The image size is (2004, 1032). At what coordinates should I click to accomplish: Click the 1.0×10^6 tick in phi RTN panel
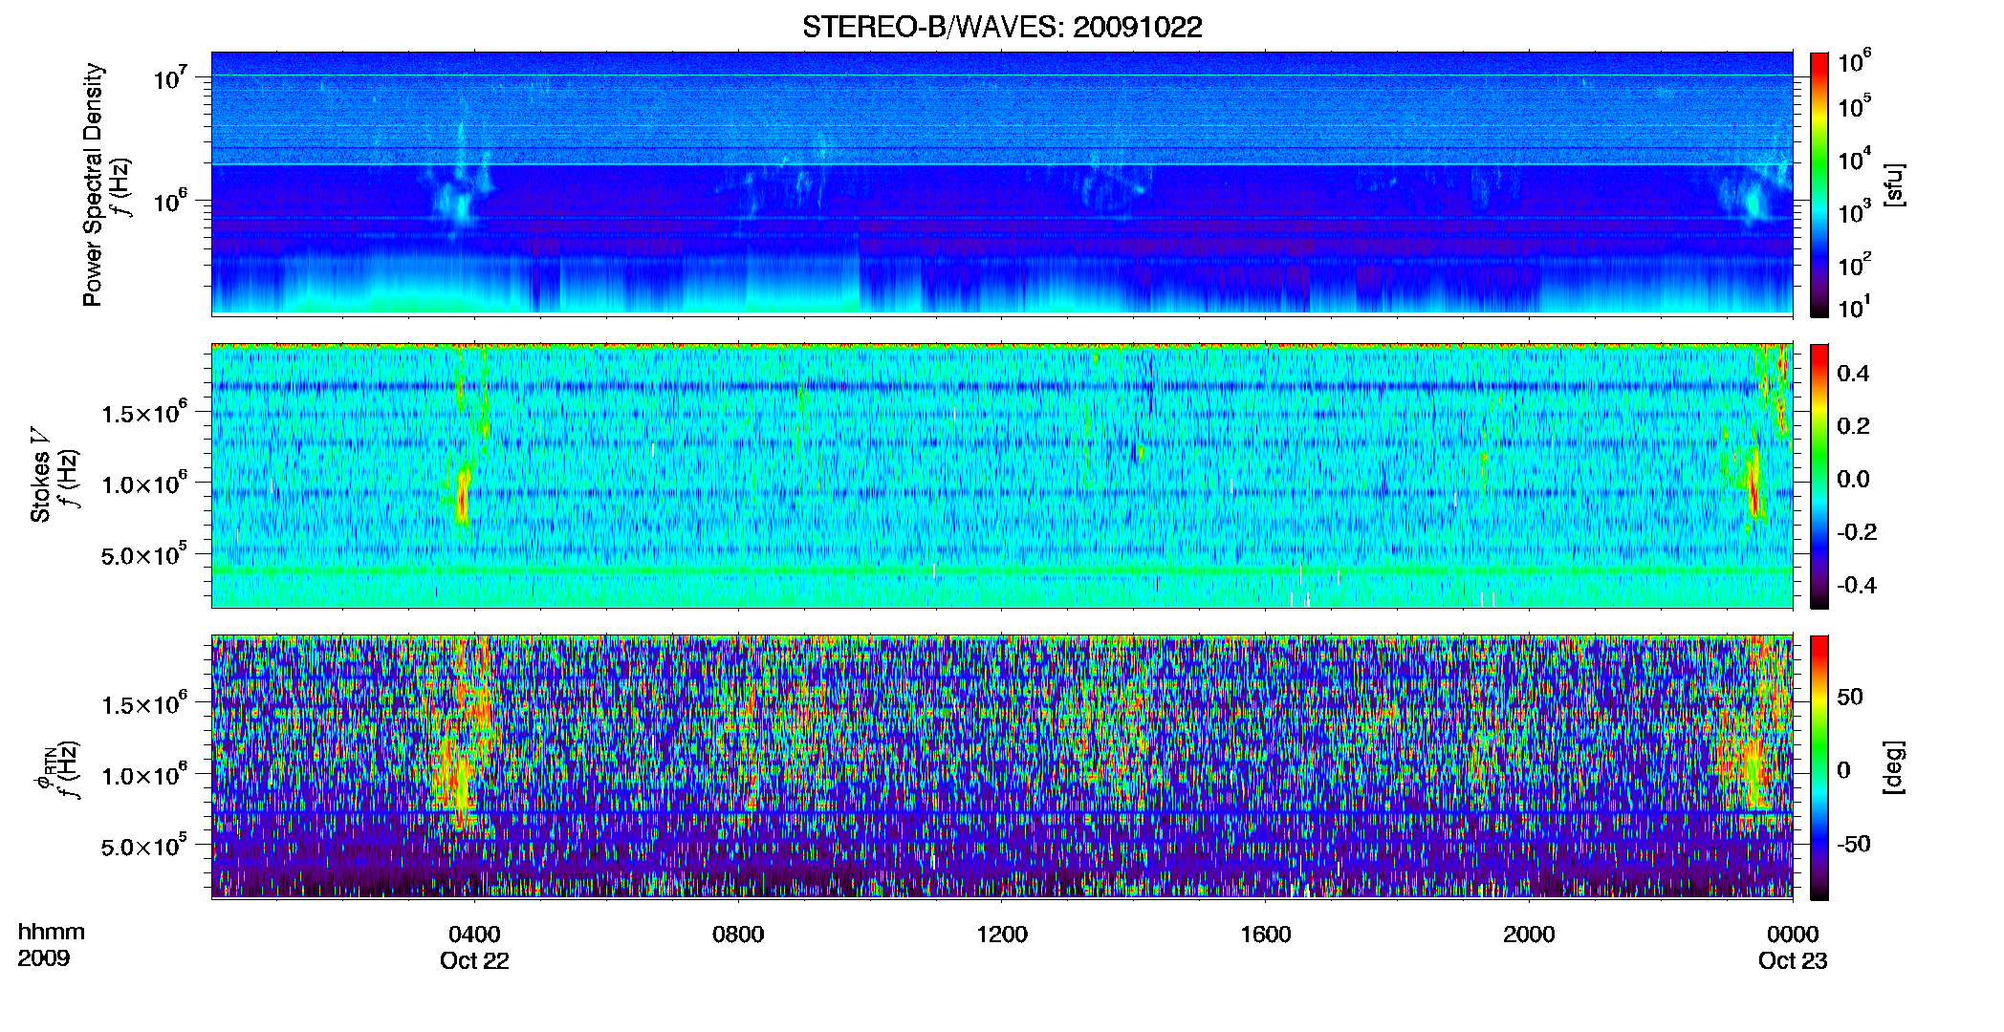(x=144, y=774)
